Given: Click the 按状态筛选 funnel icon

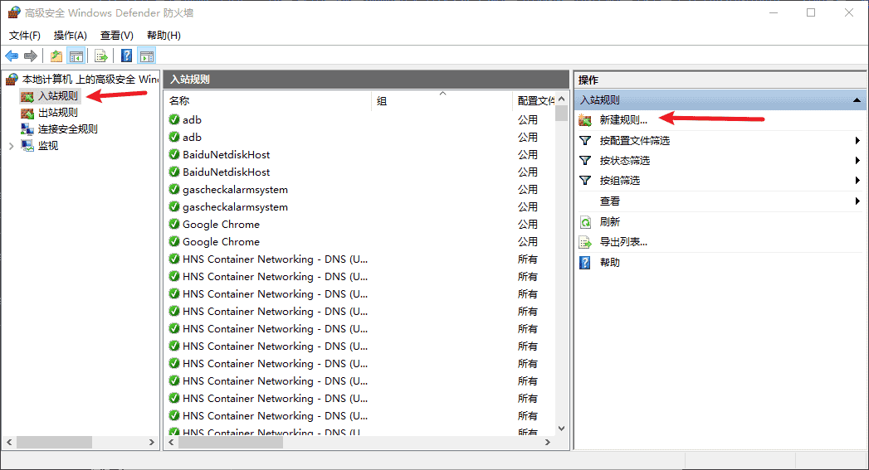Looking at the screenshot, I should coord(585,161).
